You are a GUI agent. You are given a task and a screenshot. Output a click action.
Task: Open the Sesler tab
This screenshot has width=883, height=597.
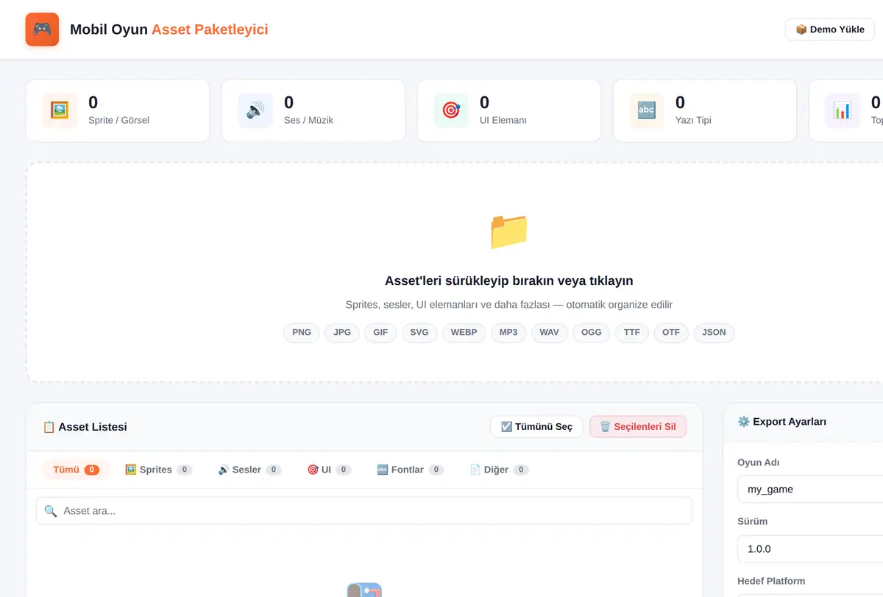tap(249, 470)
